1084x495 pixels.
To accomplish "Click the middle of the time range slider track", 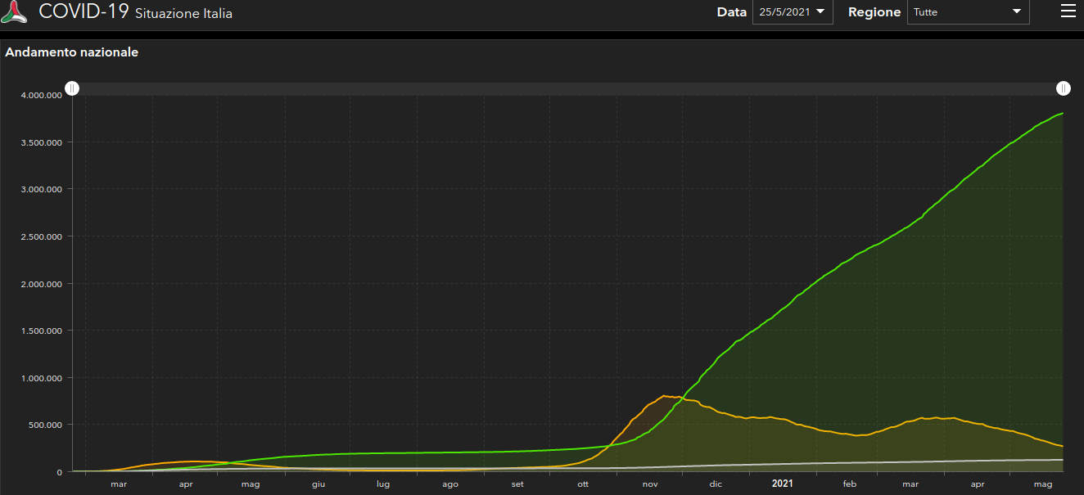I will pyautogui.click(x=567, y=88).
